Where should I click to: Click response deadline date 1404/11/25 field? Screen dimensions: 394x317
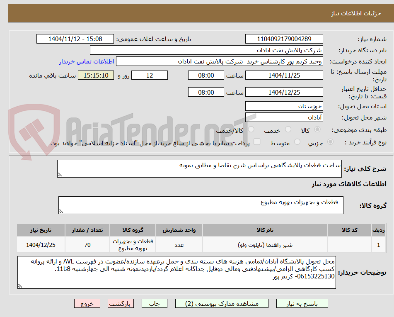(284, 75)
